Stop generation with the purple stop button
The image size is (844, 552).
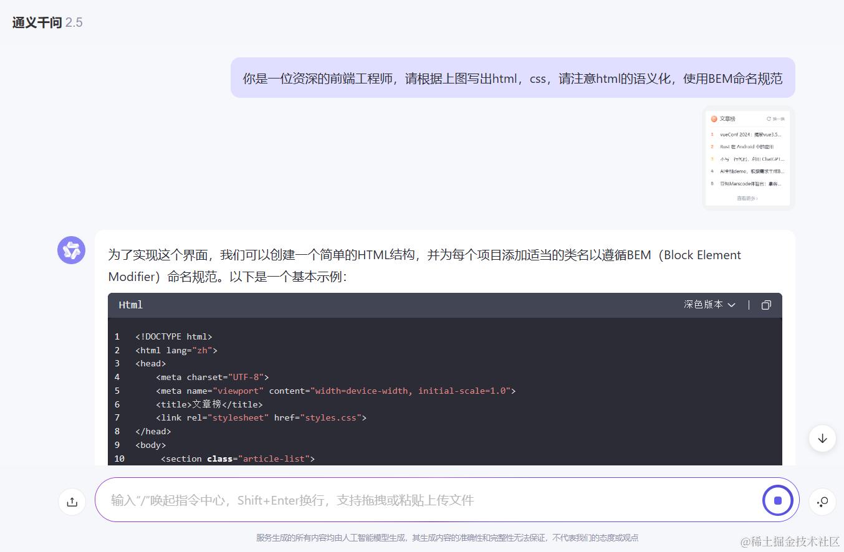tap(777, 500)
